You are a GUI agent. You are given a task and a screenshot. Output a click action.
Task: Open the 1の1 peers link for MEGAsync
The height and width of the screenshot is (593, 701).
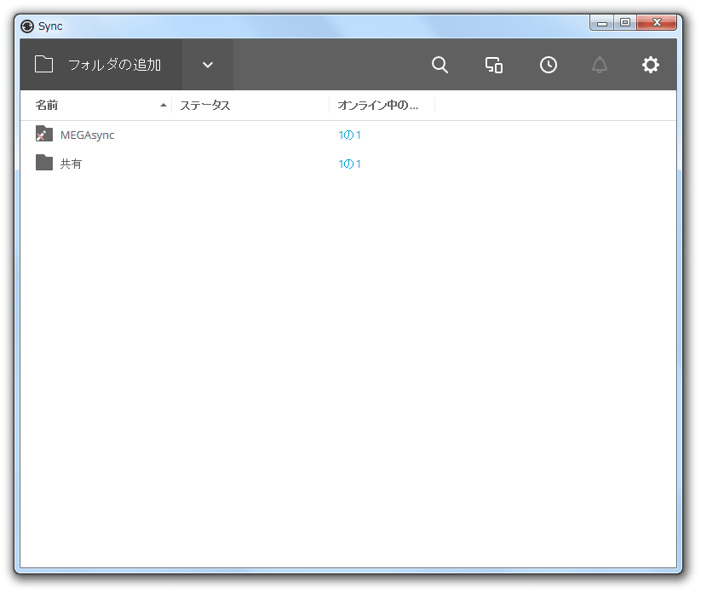click(x=349, y=135)
